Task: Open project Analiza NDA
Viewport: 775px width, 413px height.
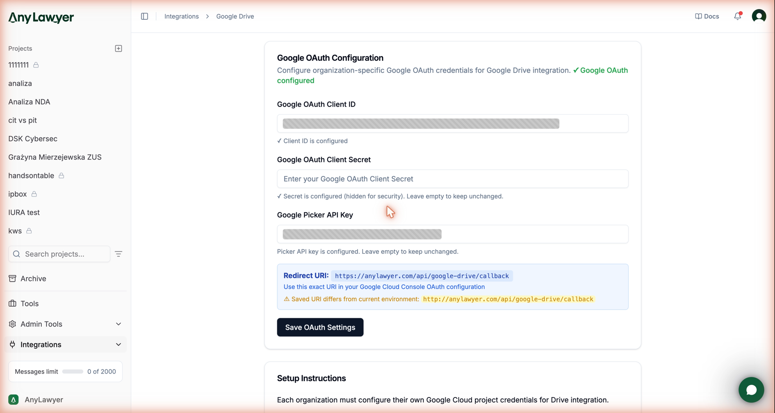Action: pos(29,102)
